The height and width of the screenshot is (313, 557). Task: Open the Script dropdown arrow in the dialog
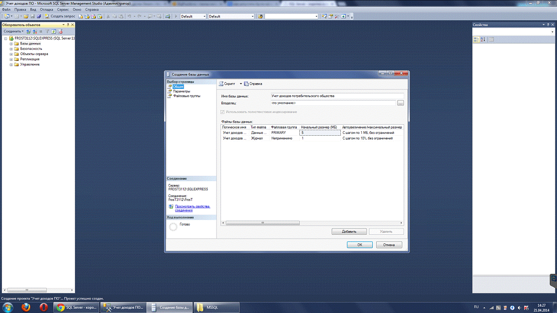tap(240, 84)
